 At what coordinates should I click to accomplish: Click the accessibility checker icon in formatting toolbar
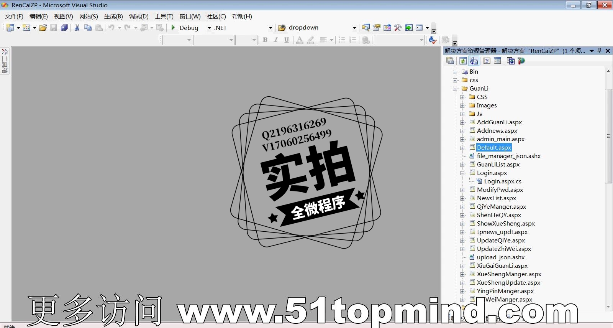(433, 40)
